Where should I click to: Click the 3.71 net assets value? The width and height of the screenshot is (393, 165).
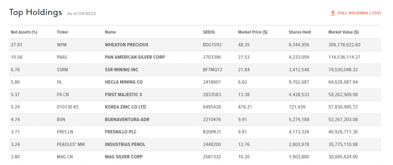[x=15, y=132]
